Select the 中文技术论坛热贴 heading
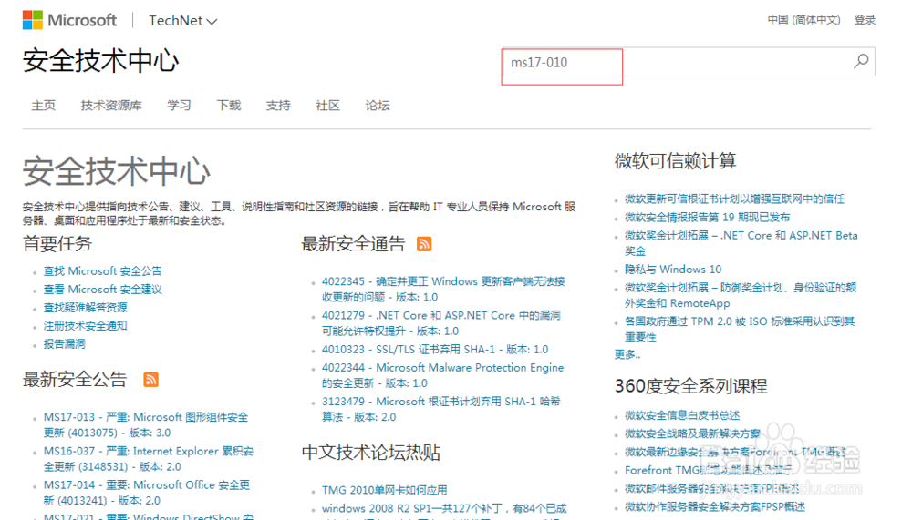 click(371, 452)
